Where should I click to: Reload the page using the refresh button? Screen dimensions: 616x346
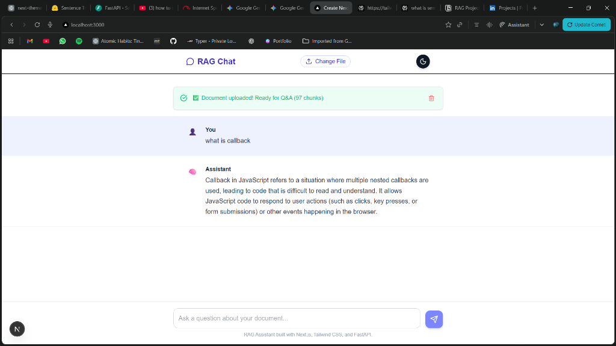(x=37, y=25)
